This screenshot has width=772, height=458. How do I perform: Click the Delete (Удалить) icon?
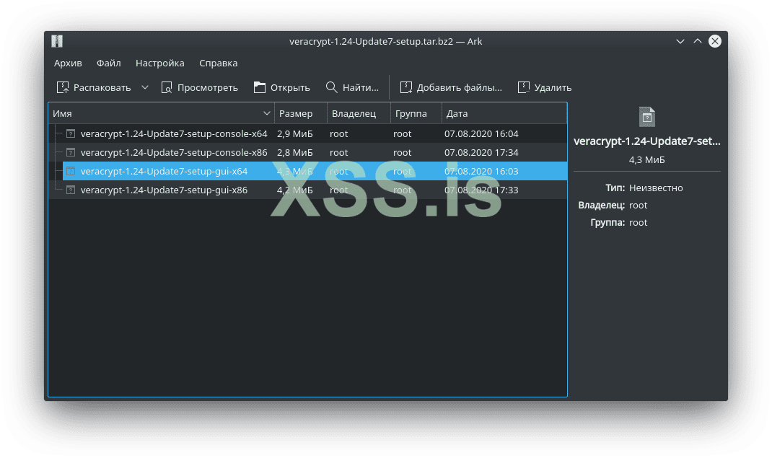(523, 87)
